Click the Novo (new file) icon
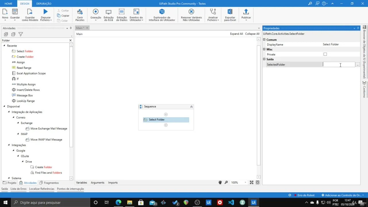The height and width of the screenshot is (207, 368). coord(5,12)
